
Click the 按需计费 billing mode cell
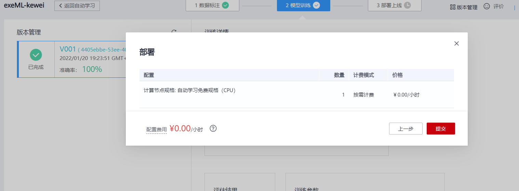click(x=364, y=95)
